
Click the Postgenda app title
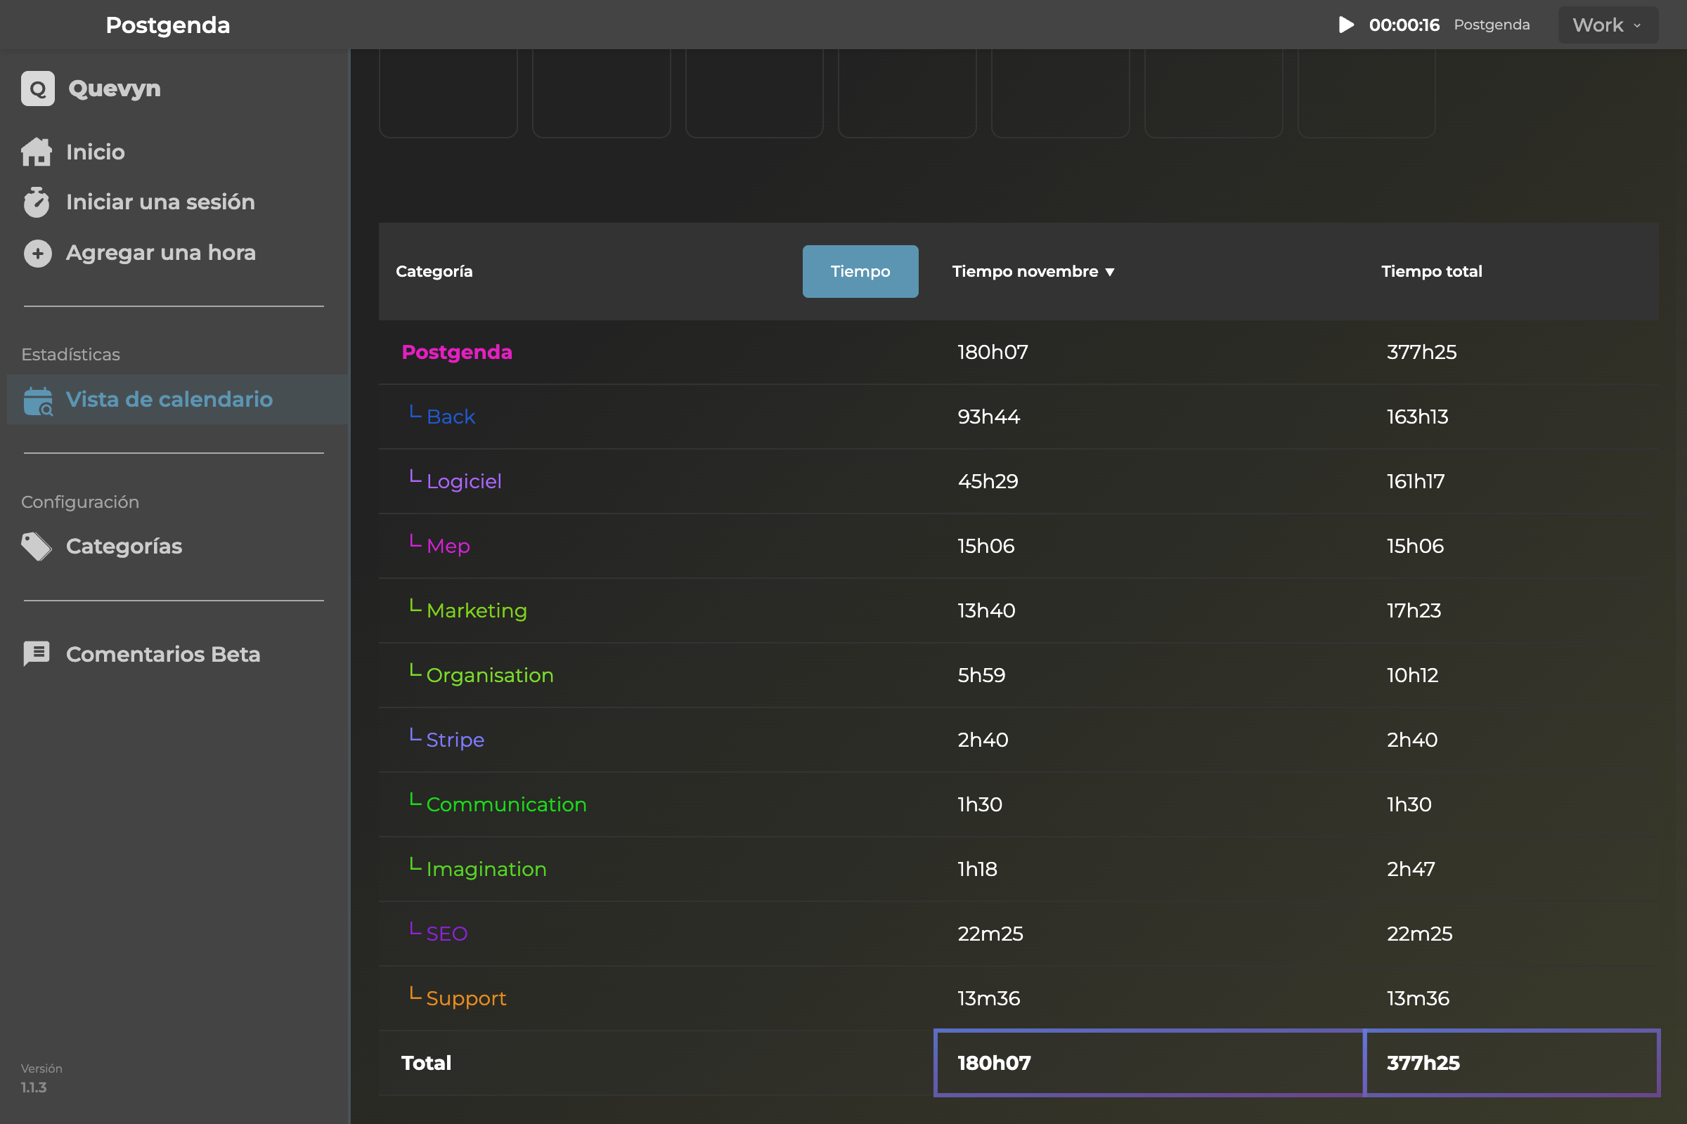click(168, 25)
